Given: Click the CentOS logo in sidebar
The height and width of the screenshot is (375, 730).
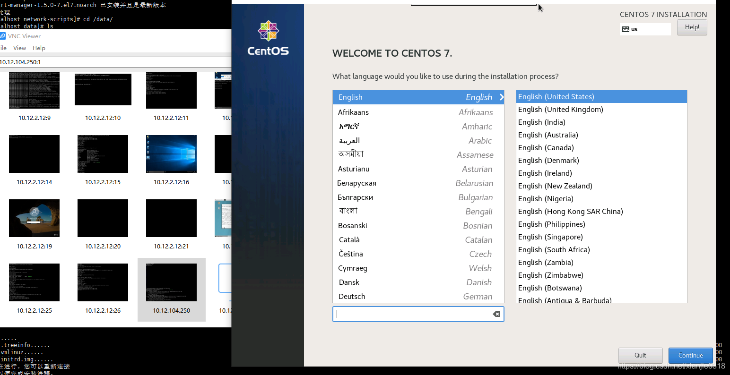Looking at the screenshot, I should (268, 38).
